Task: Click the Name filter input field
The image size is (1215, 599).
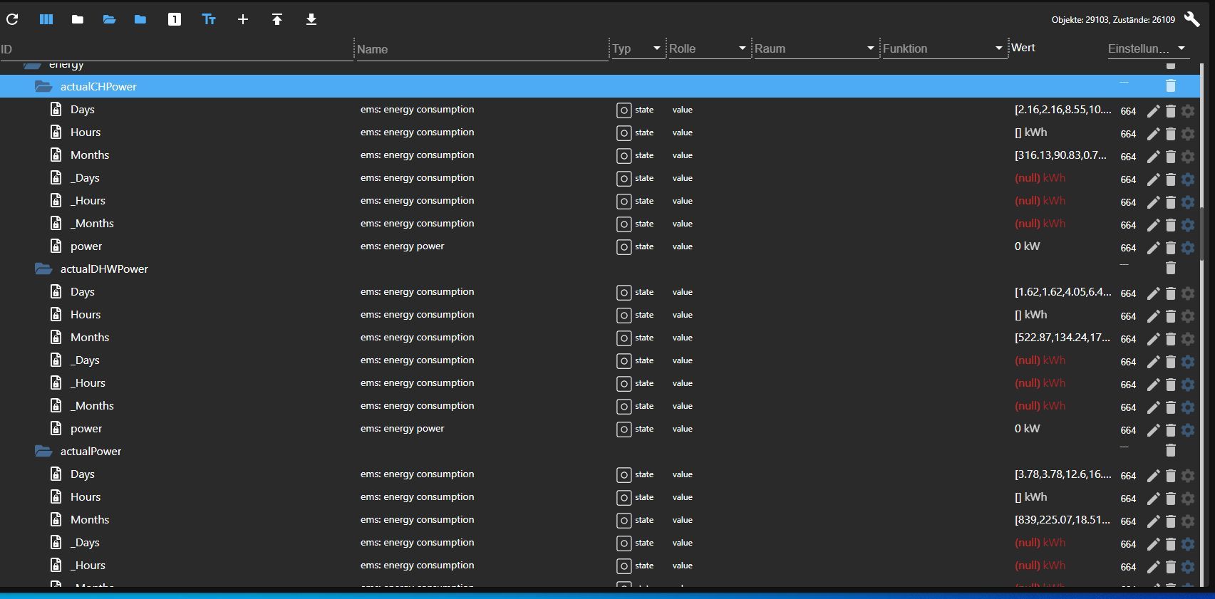Action: point(482,49)
